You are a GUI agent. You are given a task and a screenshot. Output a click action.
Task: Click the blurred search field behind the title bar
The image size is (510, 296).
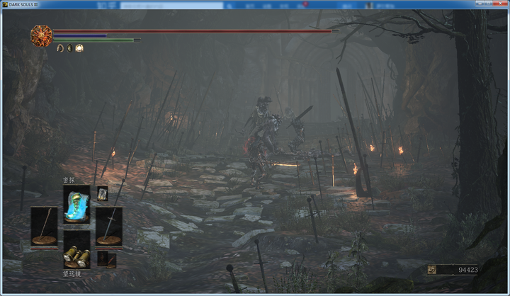pos(171,6)
